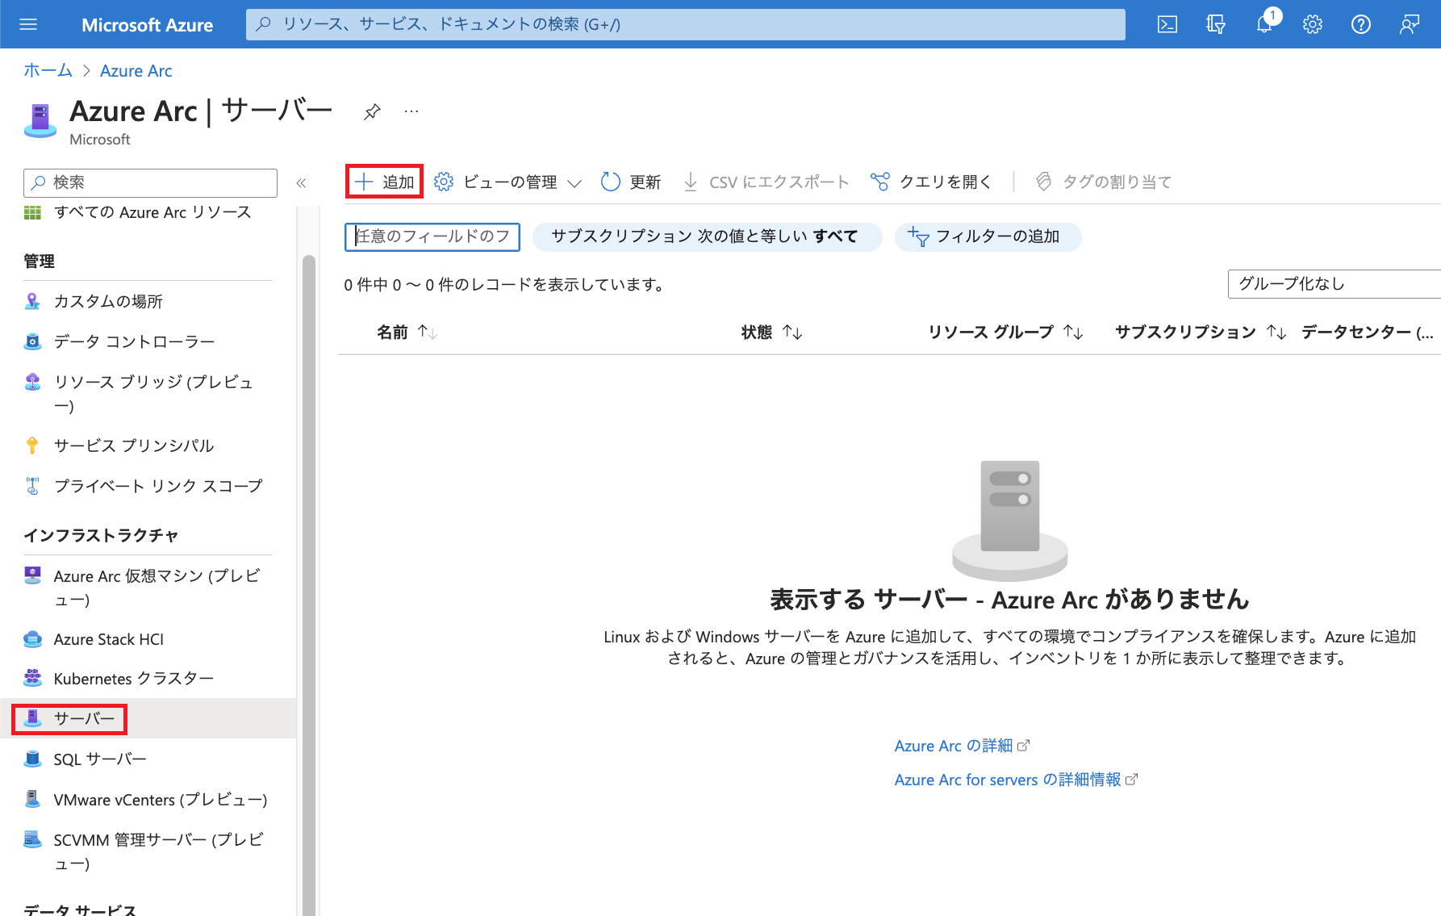Open the more options ellipsis by the title
Image resolution: width=1441 pixels, height=916 pixels.
(411, 111)
